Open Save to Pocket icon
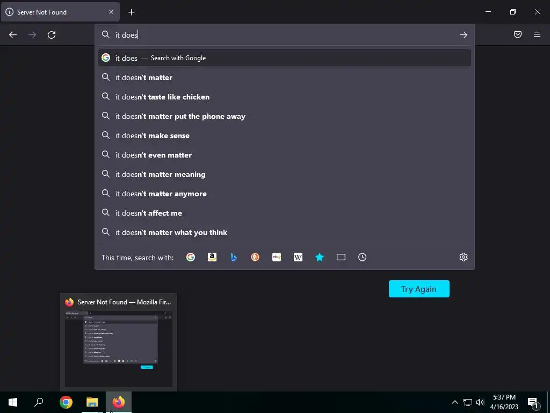 [x=518, y=34]
